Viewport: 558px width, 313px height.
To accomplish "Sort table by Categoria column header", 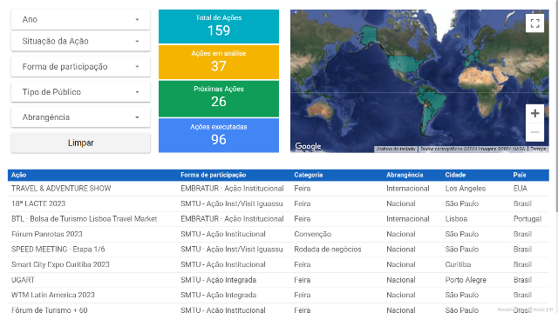I will click(309, 175).
